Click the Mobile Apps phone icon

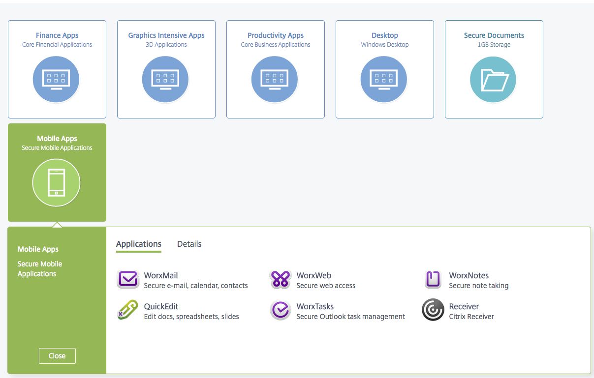(x=56, y=183)
